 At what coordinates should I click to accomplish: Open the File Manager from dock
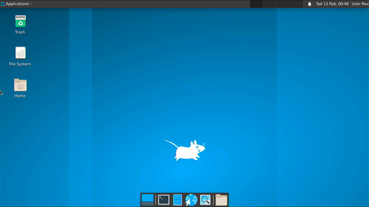pos(177,200)
